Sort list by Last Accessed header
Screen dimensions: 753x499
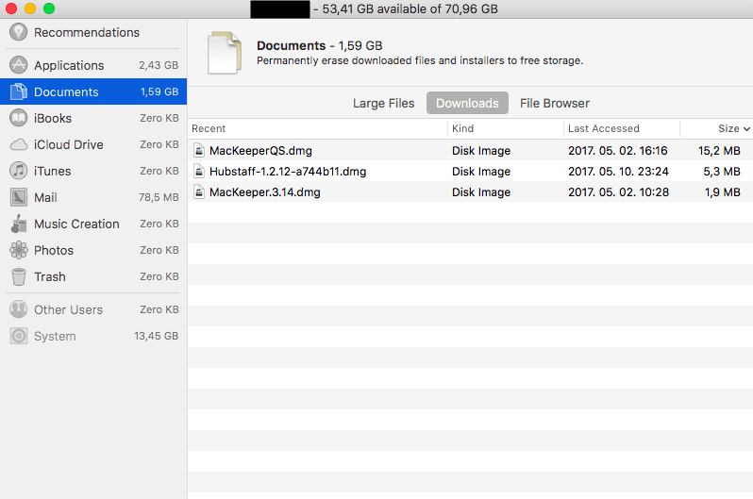tap(604, 128)
